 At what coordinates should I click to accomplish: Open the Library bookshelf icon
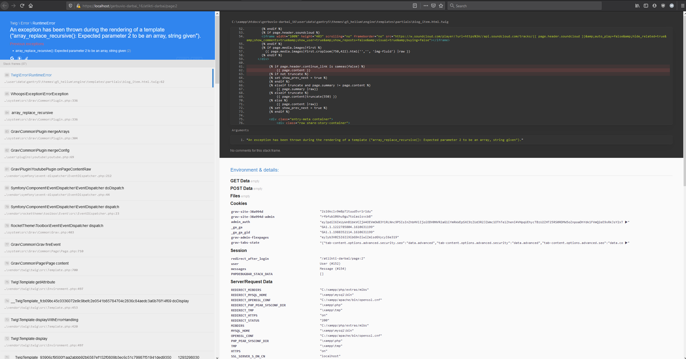tap(637, 6)
